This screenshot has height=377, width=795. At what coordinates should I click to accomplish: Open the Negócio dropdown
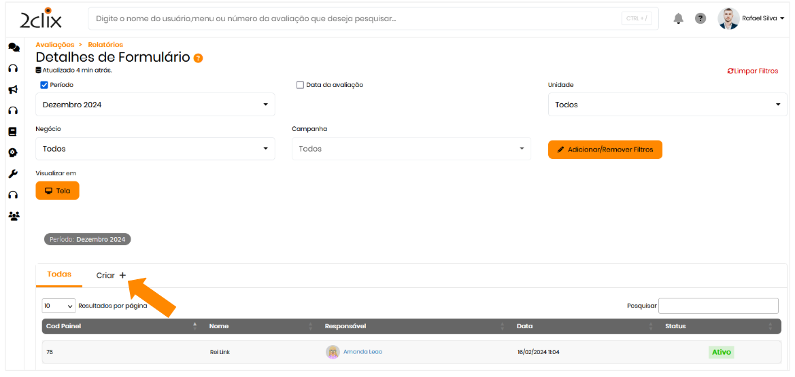[x=155, y=149]
